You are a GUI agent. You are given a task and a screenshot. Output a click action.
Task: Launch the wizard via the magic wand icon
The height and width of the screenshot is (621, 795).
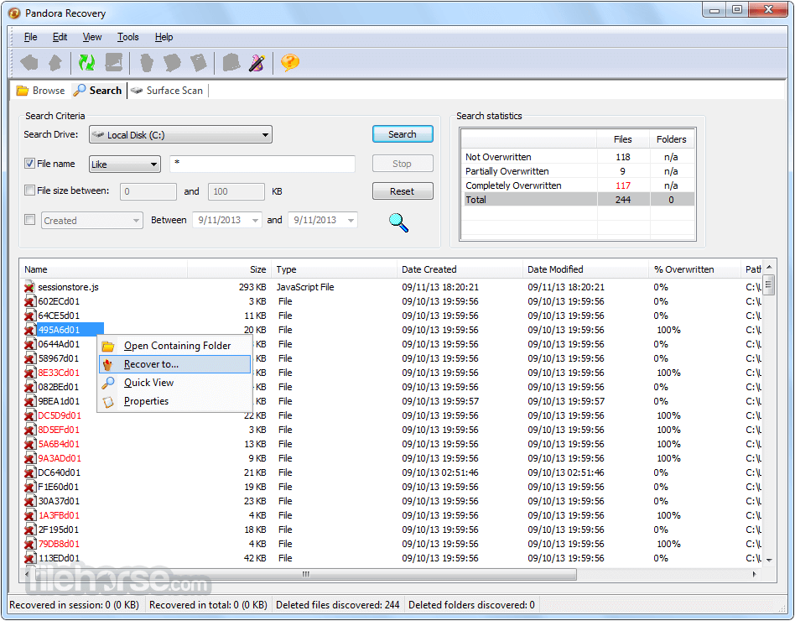(x=257, y=63)
